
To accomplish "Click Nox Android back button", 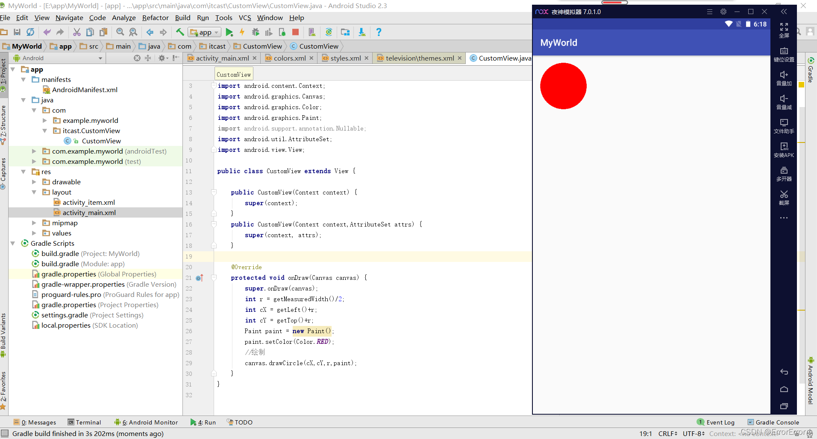I will (784, 372).
